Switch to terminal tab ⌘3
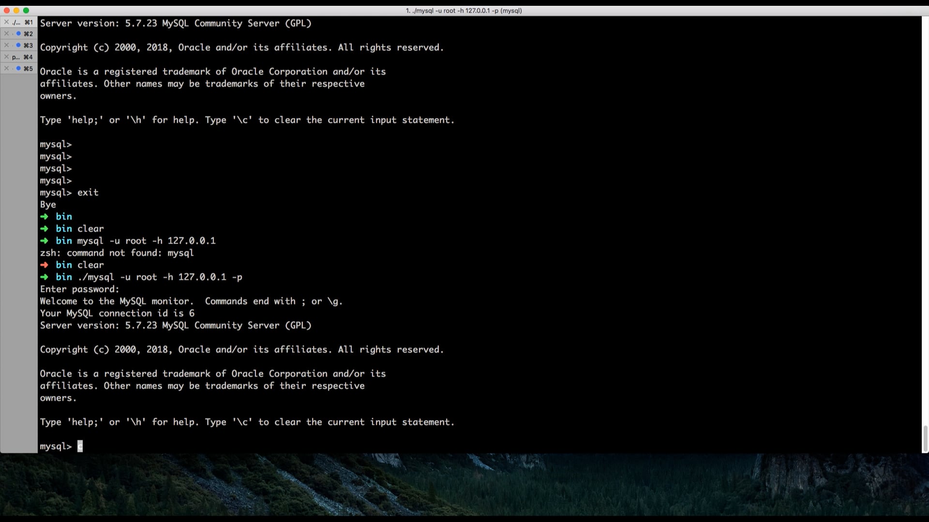Screen dimensions: 929x522 [x=28, y=45]
